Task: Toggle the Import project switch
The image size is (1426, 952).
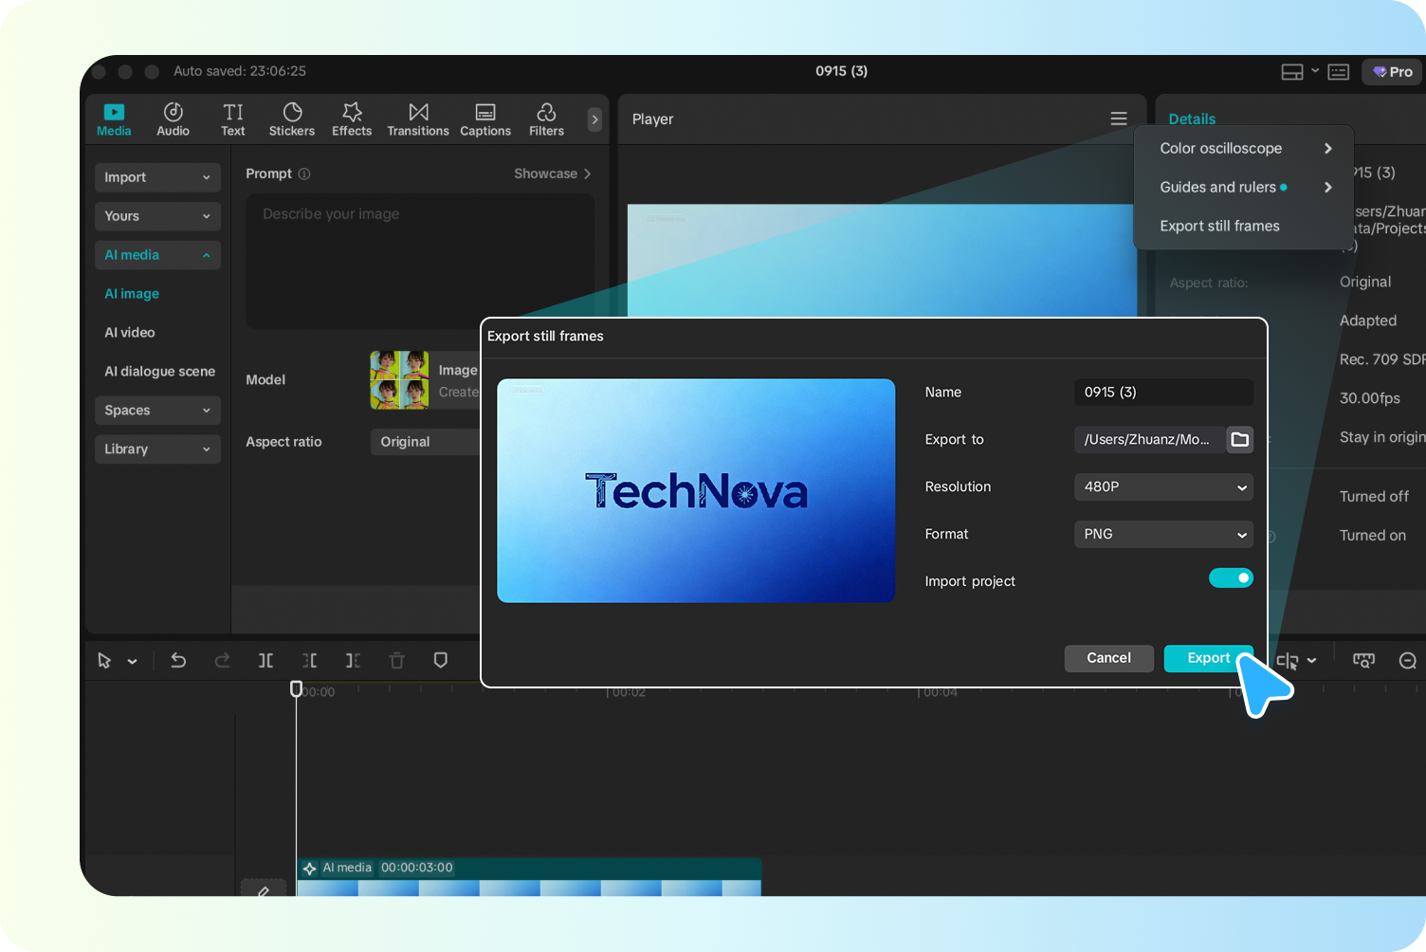Action: 1230,578
